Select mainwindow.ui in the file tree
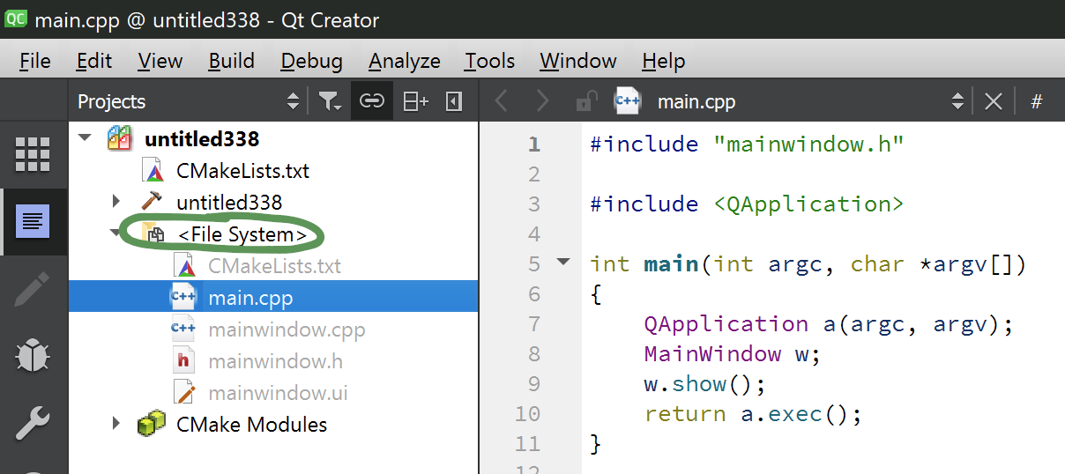The image size is (1065, 474). [278, 393]
